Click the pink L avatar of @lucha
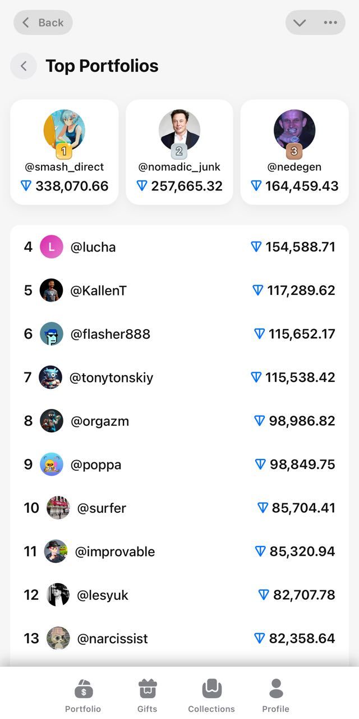 (52, 247)
